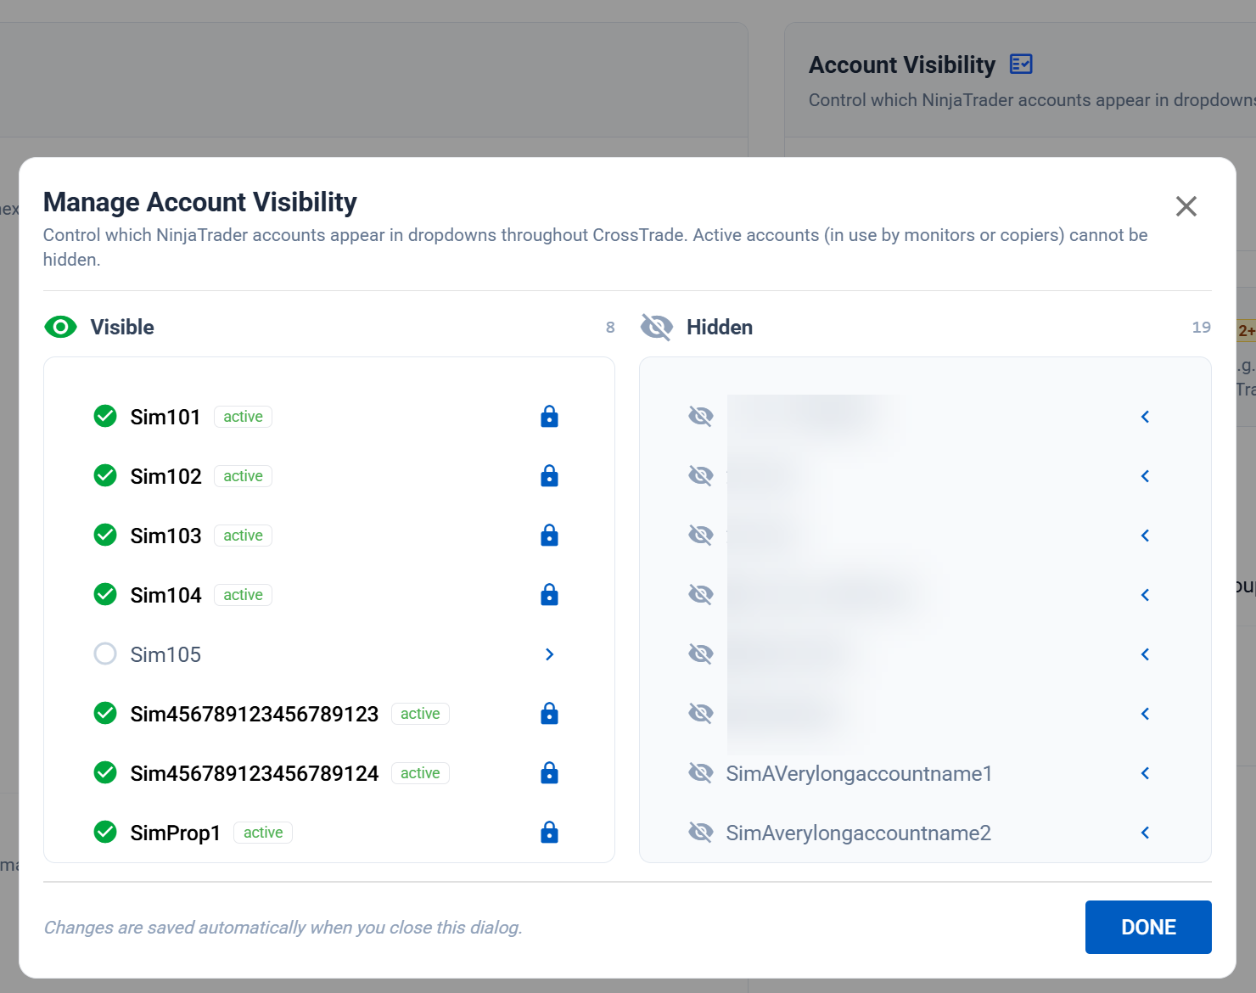The width and height of the screenshot is (1256, 993).
Task: Click the lock icon next to Sim101
Action: tap(549, 416)
